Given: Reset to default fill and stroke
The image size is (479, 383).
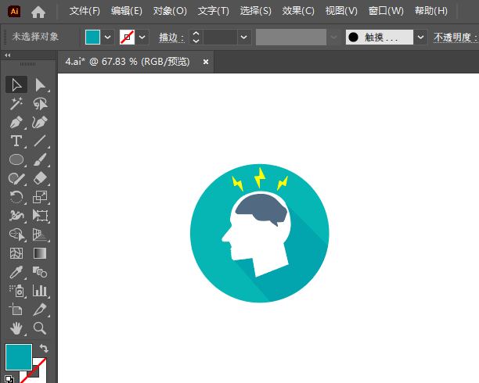Looking at the screenshot, I should (x=9, y=379).
